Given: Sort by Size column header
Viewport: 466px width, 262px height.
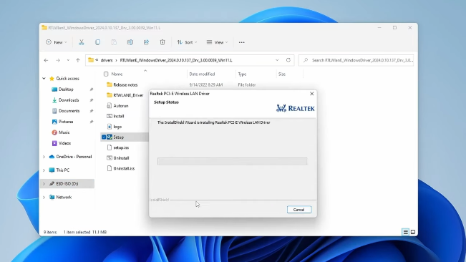Looking at the screenshot, I should pyautogui.click(x=282, y=74).
